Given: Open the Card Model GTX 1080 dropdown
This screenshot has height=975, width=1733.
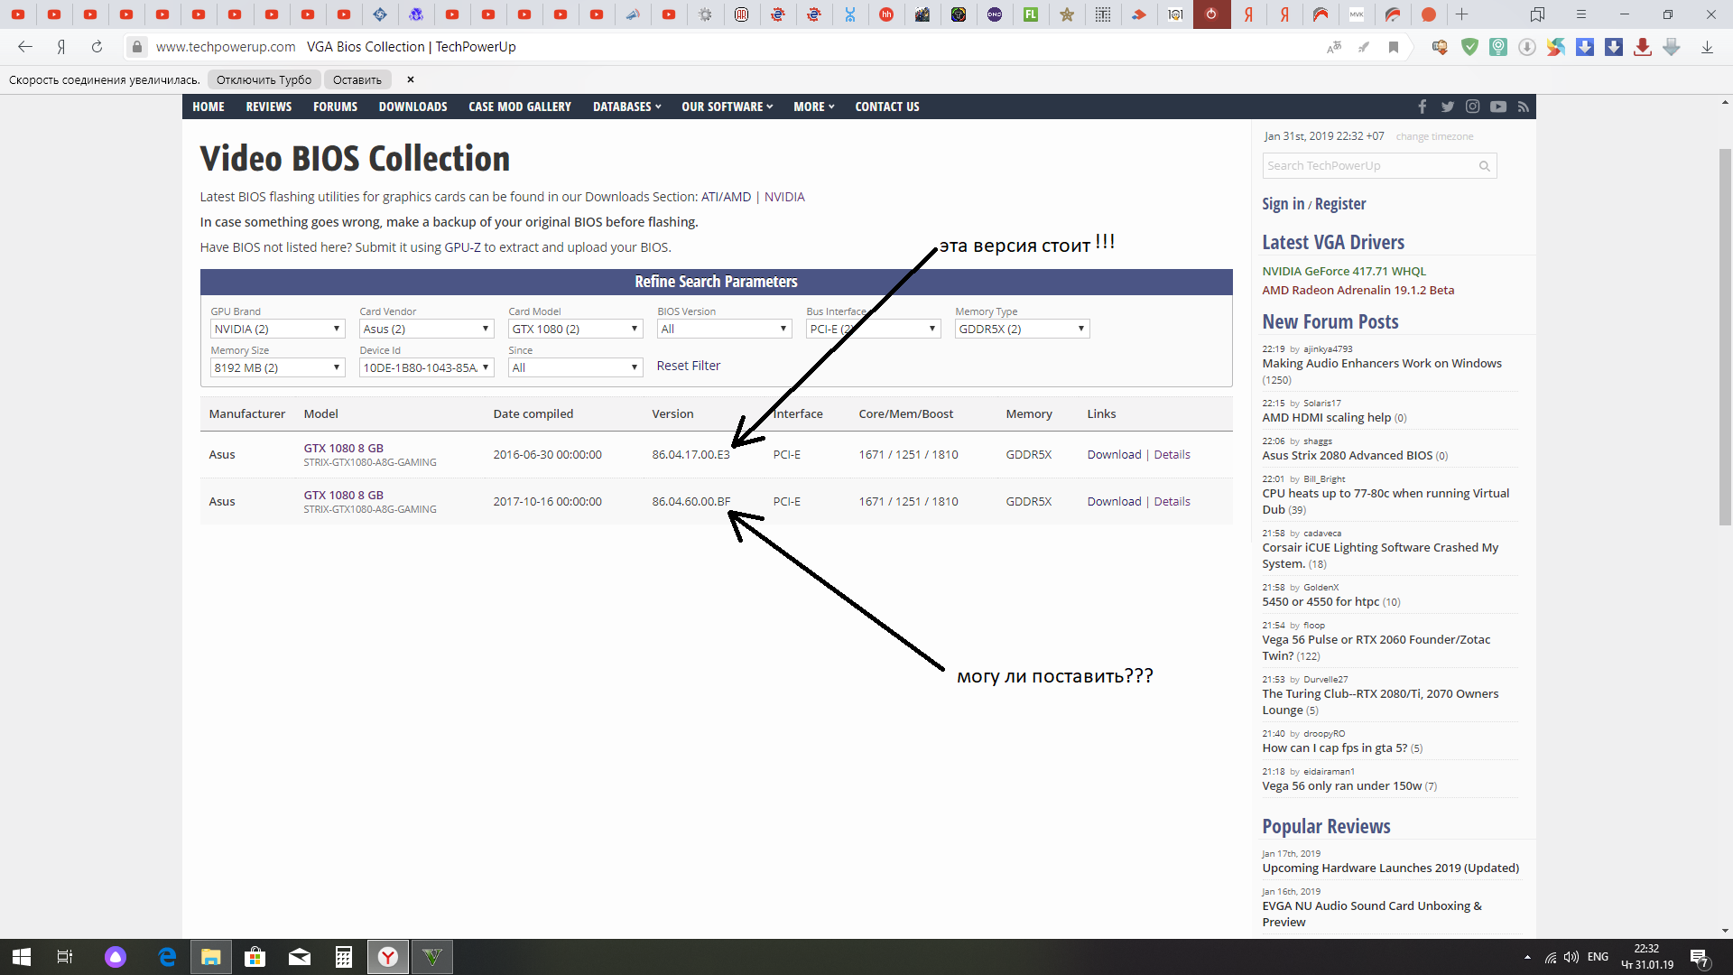Looking at the screenshot, I should point(575,330).
